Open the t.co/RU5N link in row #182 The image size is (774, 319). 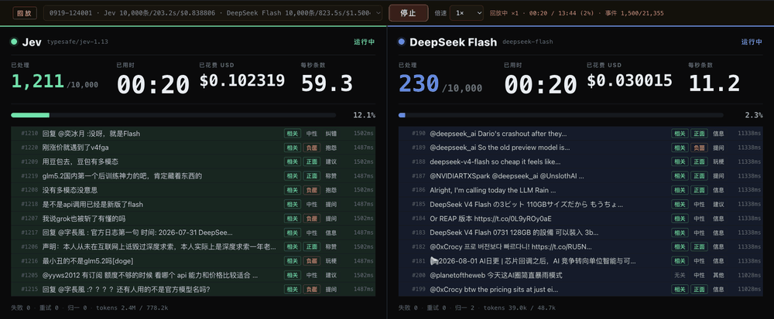point(560,246)
